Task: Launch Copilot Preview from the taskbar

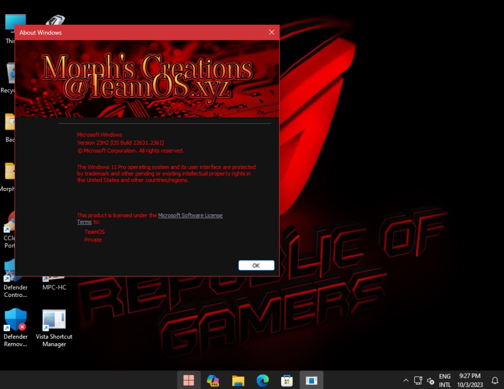Action: [x=213, y=380]
